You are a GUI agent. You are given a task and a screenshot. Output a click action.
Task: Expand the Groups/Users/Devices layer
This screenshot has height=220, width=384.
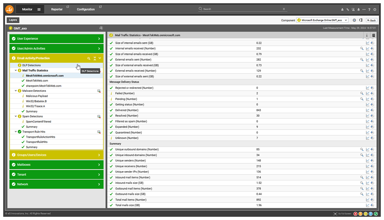pyautogui.click(x=56, y=155)
